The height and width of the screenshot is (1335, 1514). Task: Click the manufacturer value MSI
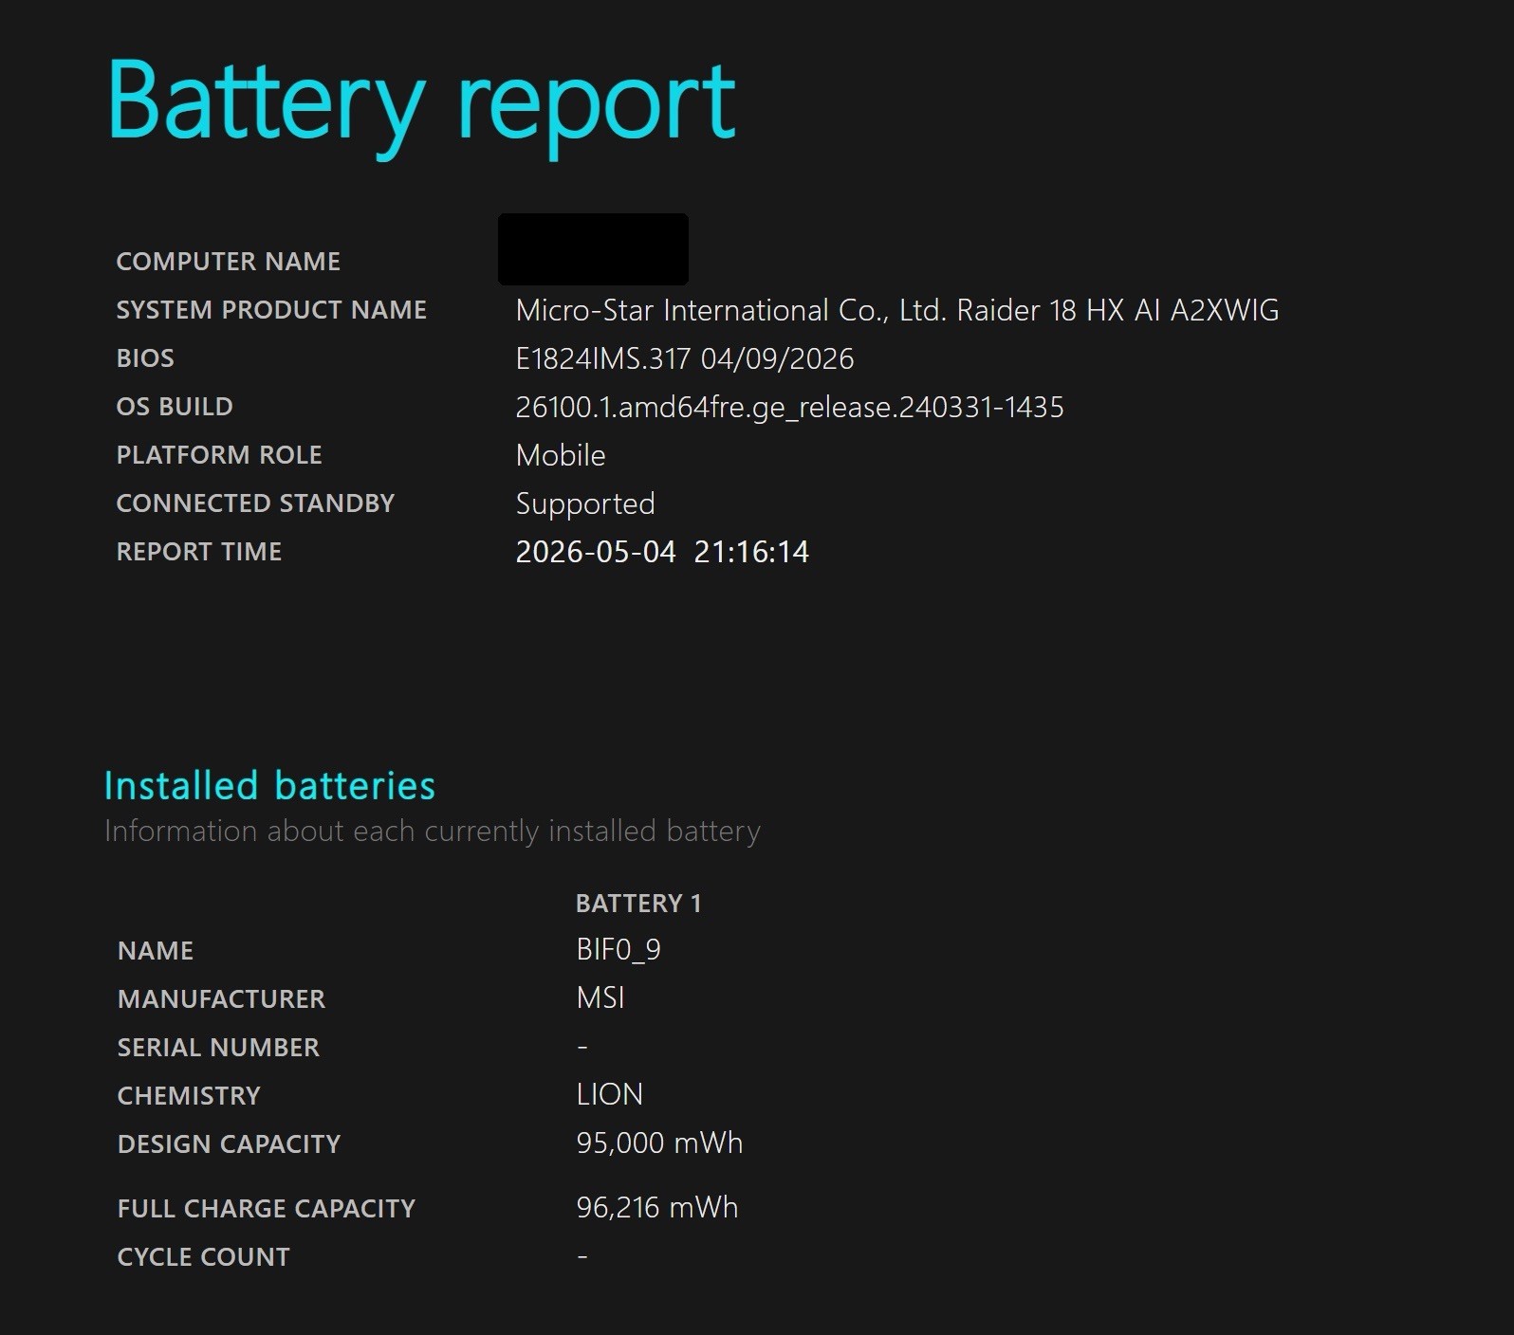tap(600, 998)
